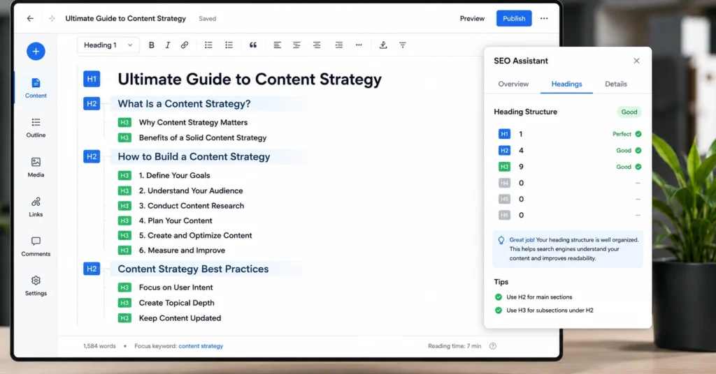Screen dimensions: 716x374
Task: Click 3. Conduct Content Research subheading
Action: tap(192, 206)
